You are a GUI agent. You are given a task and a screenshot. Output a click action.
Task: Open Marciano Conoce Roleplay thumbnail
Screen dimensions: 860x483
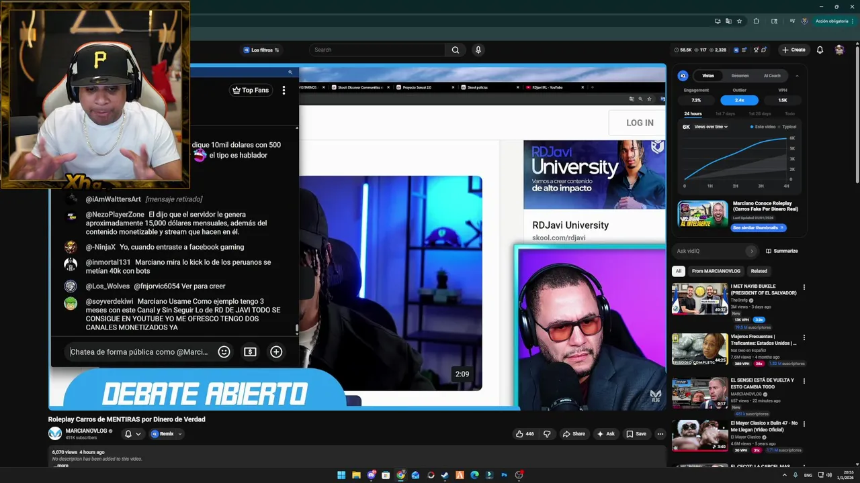(x=702, y=214)
